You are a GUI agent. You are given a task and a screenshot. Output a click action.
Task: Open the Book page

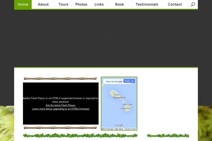(119, 5)
